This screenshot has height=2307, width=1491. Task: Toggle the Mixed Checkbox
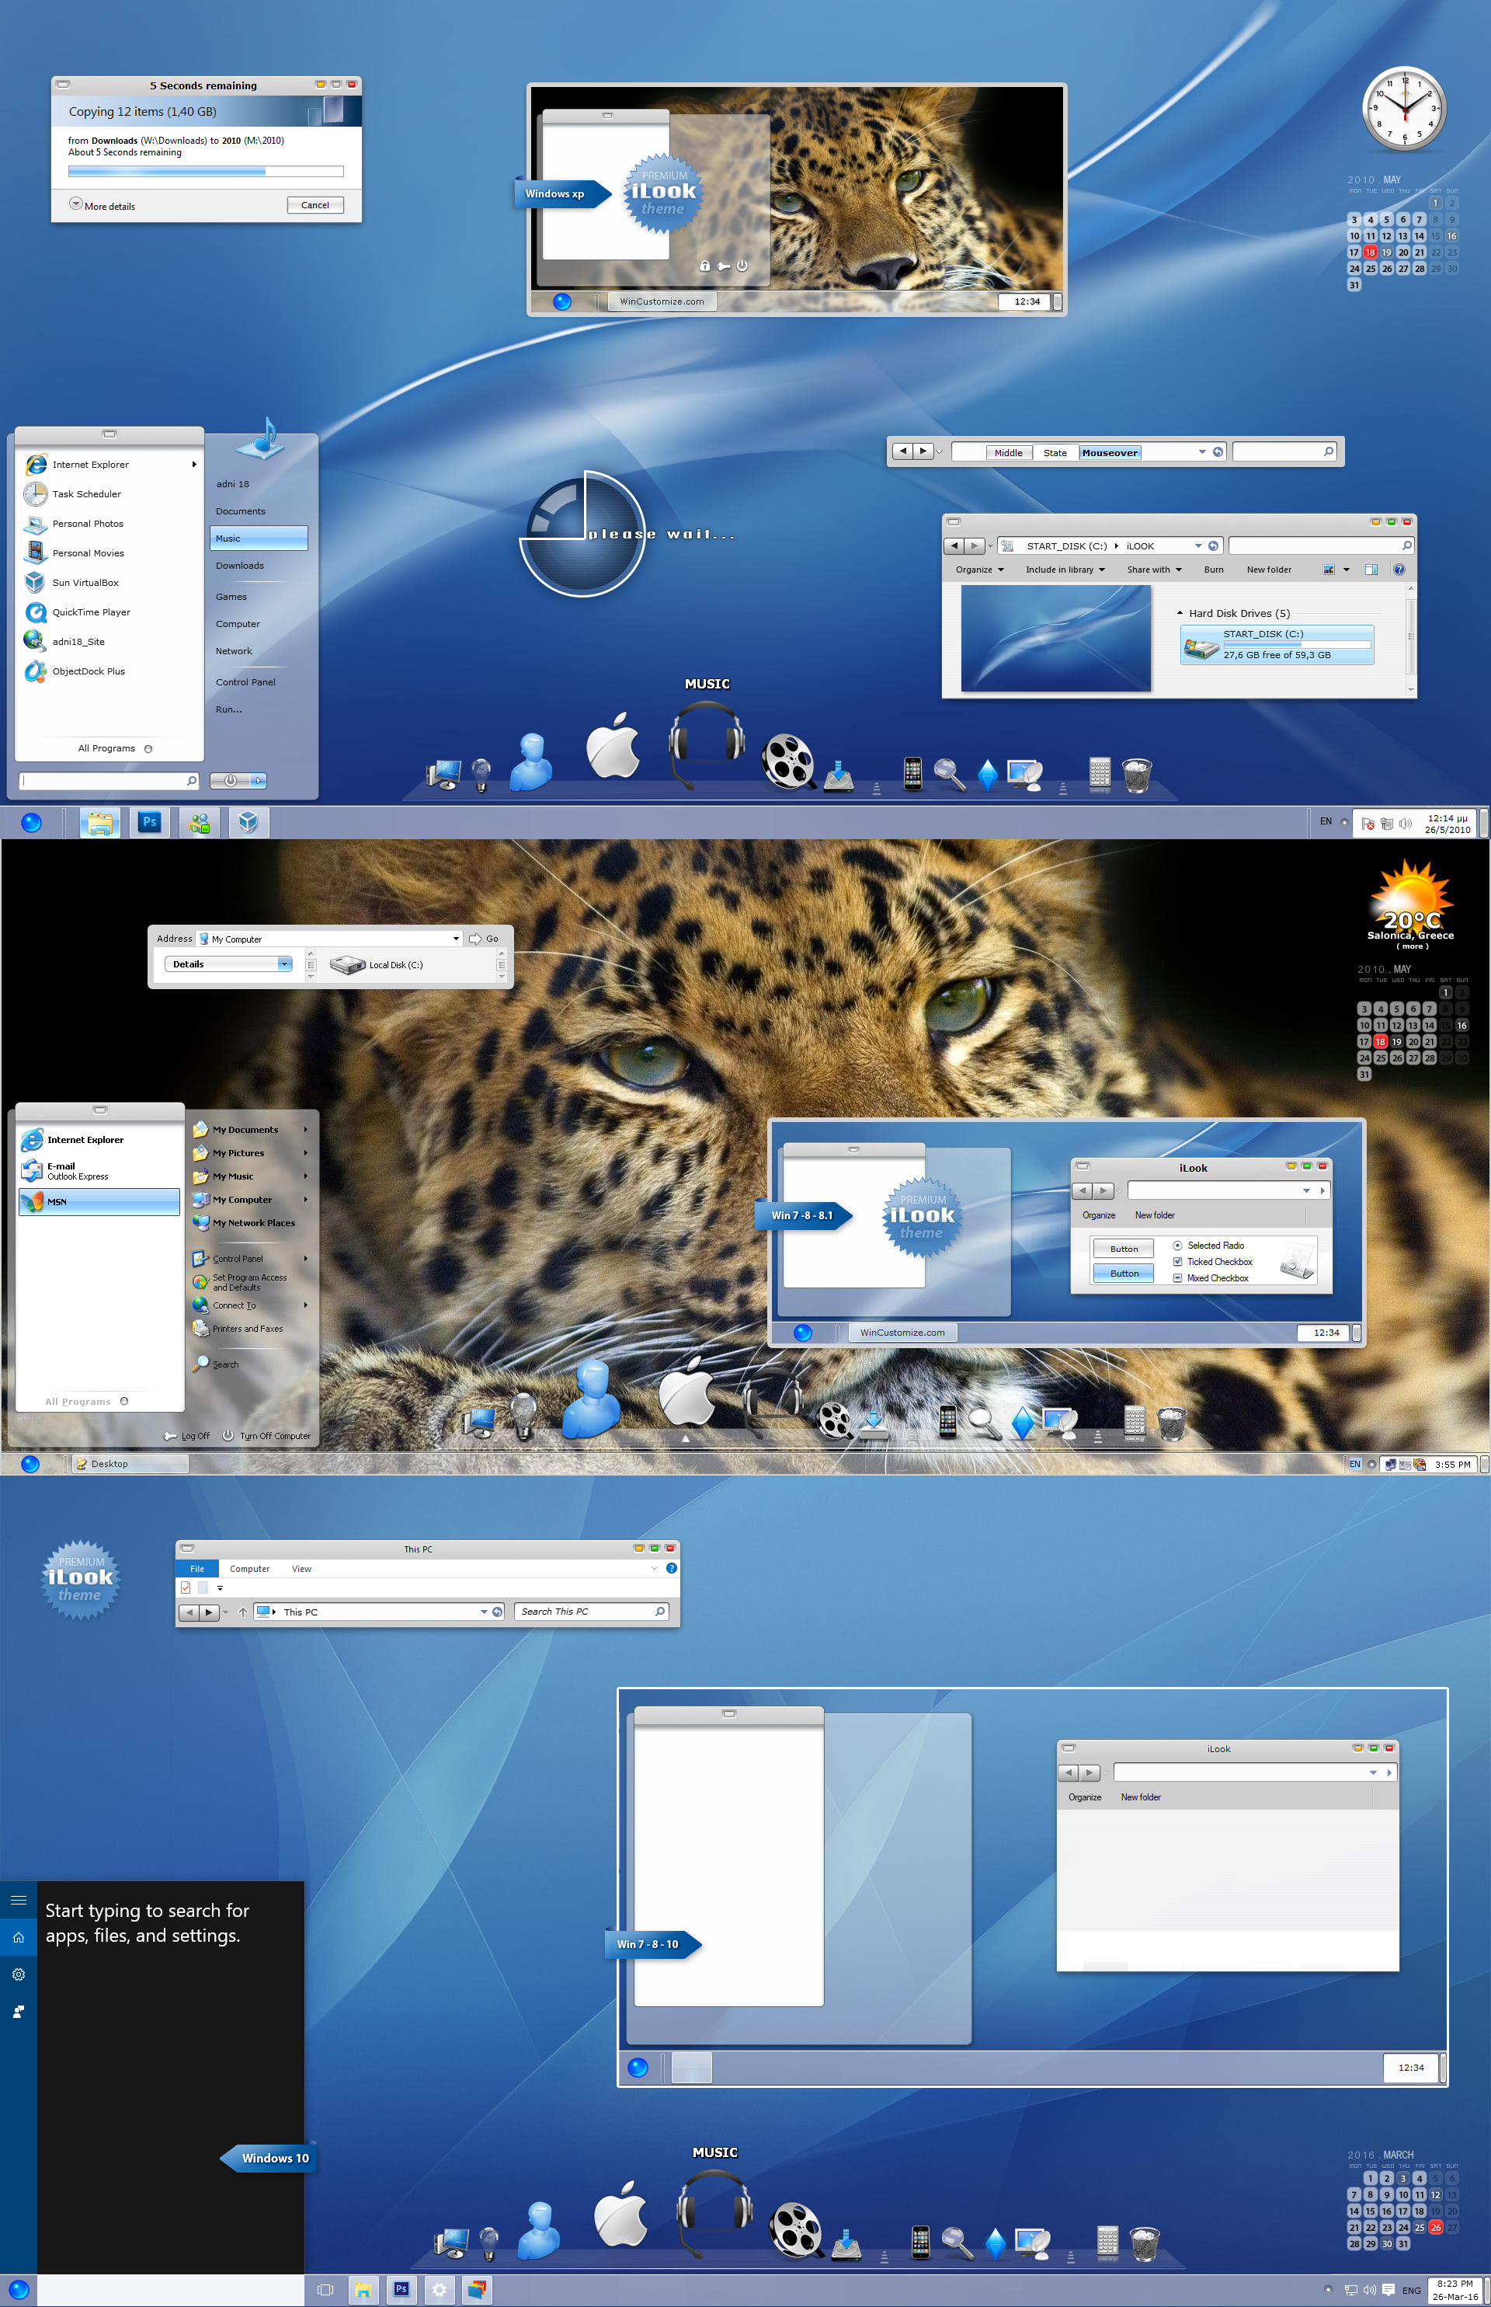click(x=1177, y=1278)
